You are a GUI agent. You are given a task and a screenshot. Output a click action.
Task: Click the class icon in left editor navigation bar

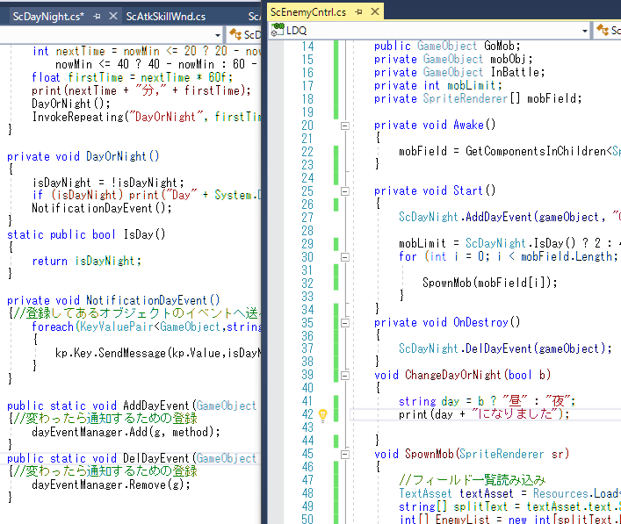point(235,35)
